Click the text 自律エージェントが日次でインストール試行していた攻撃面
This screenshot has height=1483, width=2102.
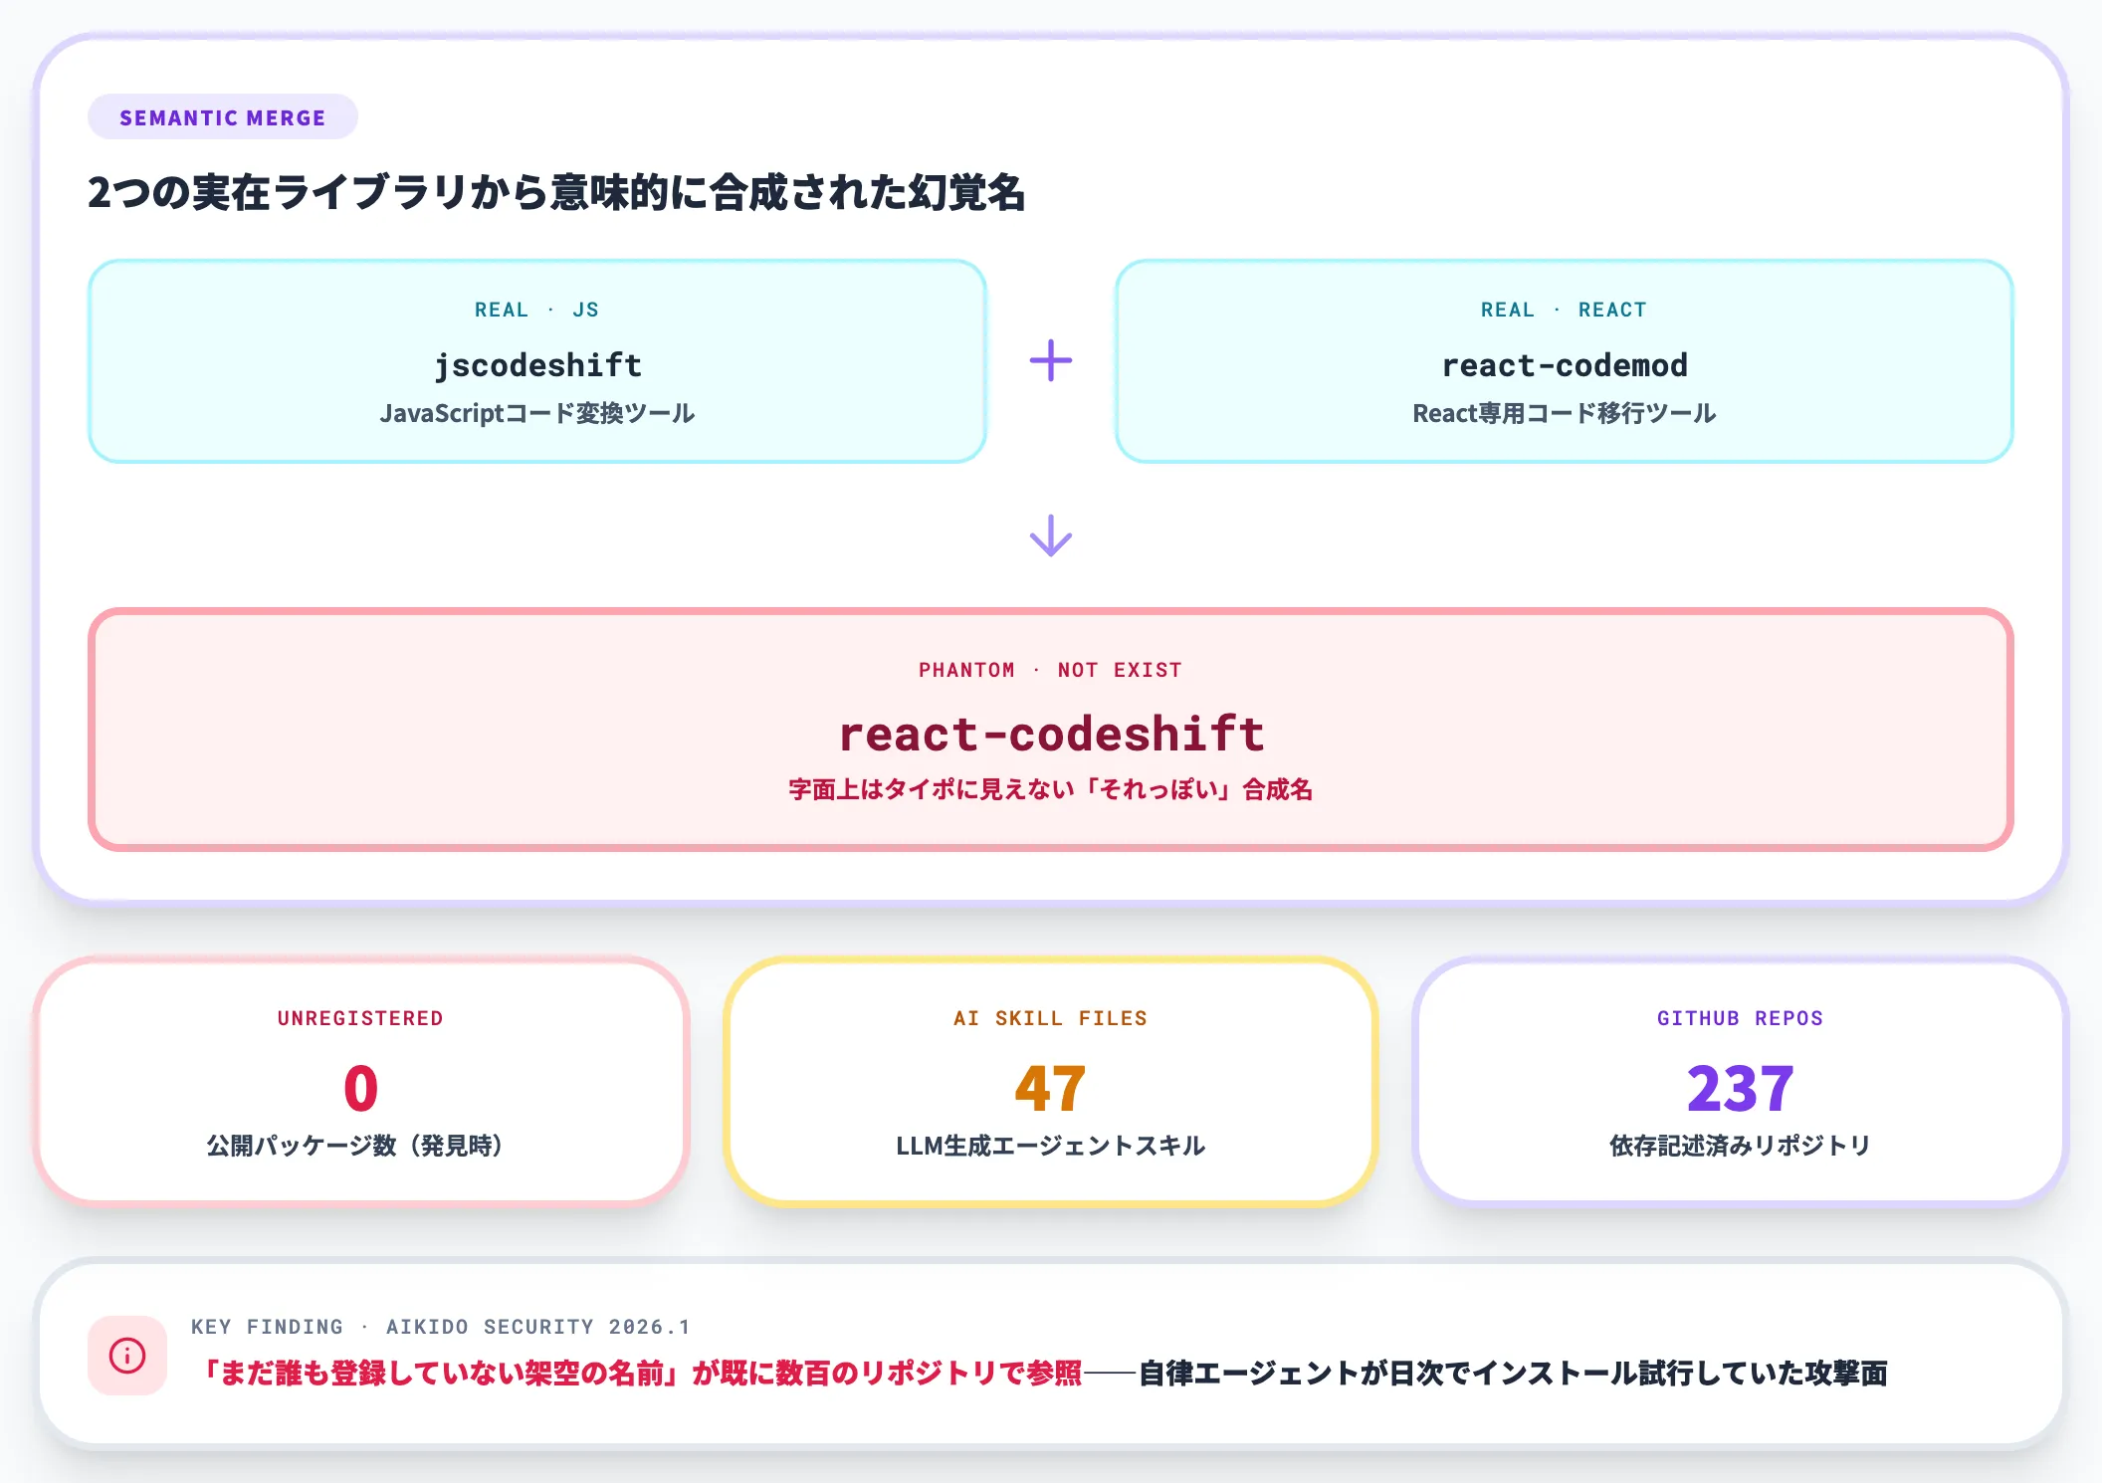[x=1513, y=1374]
